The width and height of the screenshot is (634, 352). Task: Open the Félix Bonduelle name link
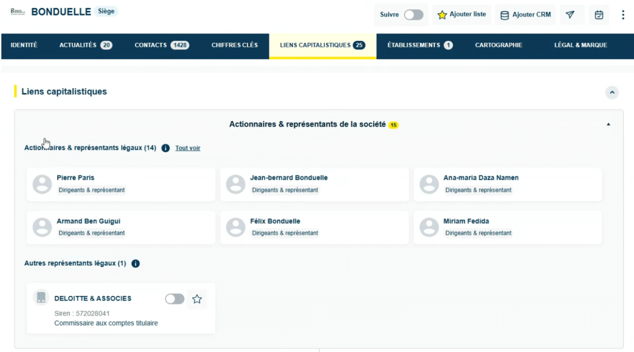[x=275, y=221]
